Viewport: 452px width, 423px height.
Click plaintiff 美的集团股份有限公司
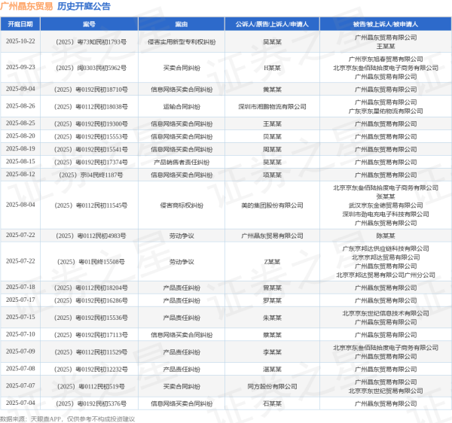[272, 205]
